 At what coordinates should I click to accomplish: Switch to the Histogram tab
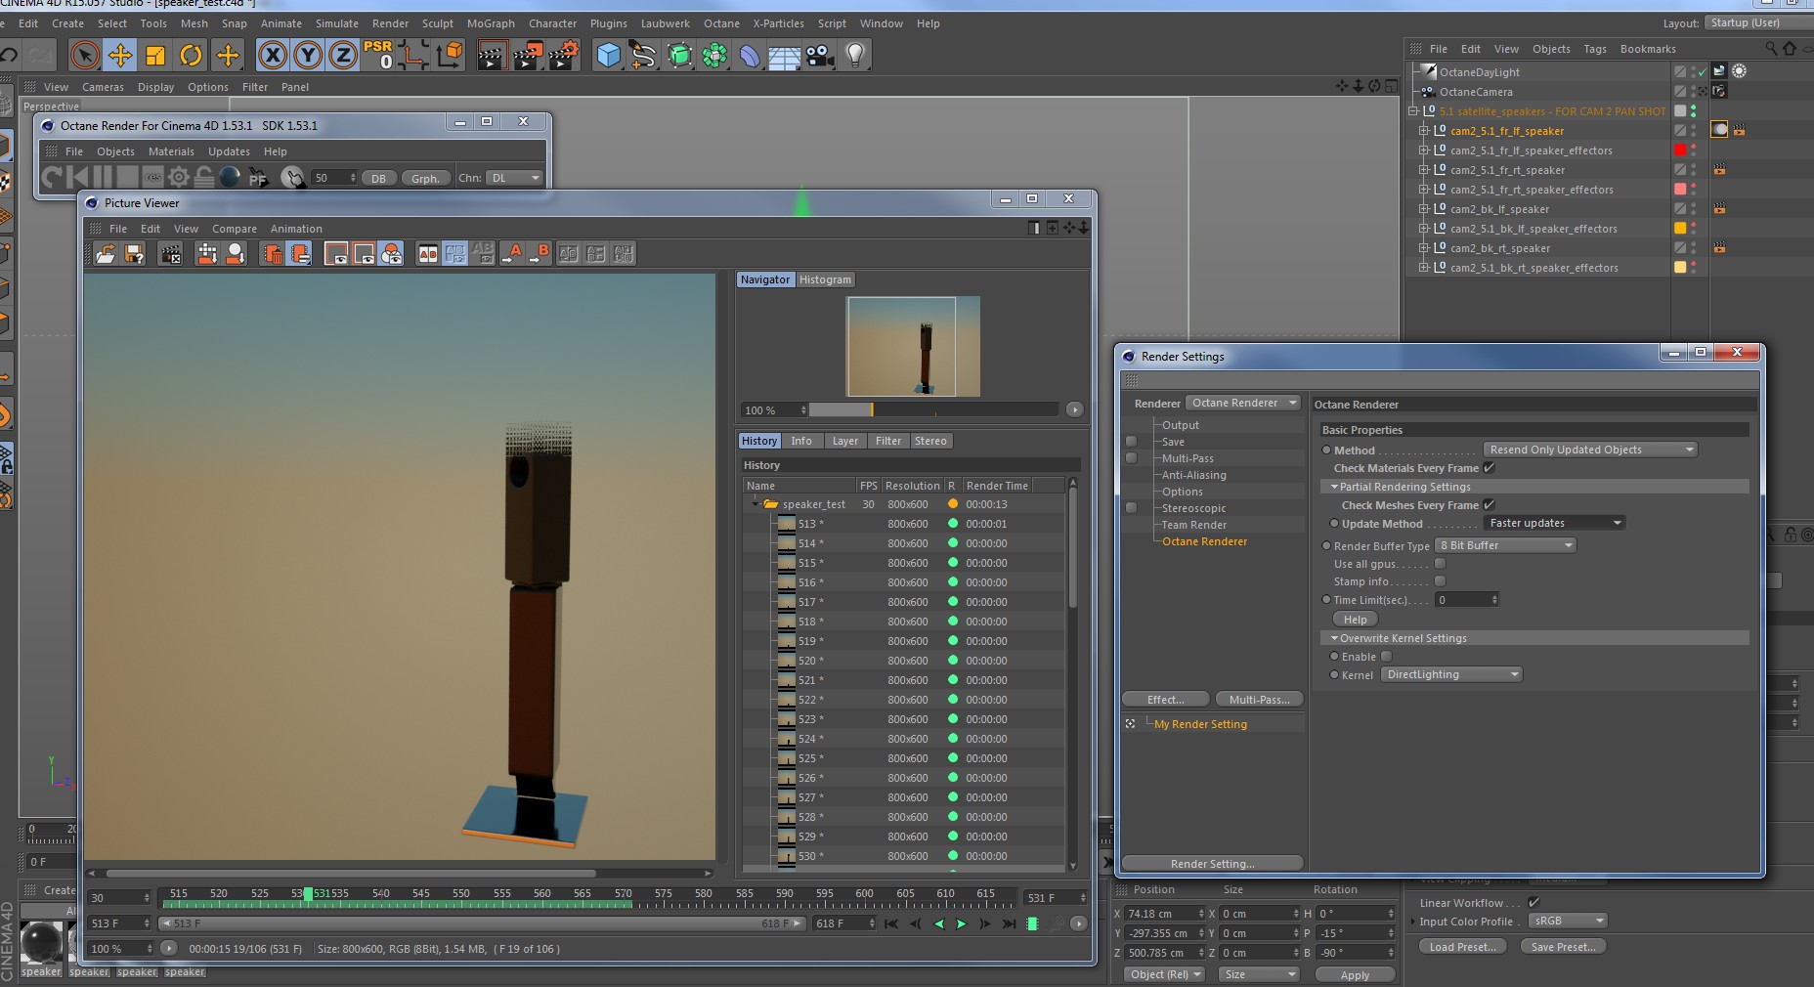point(825,279)
